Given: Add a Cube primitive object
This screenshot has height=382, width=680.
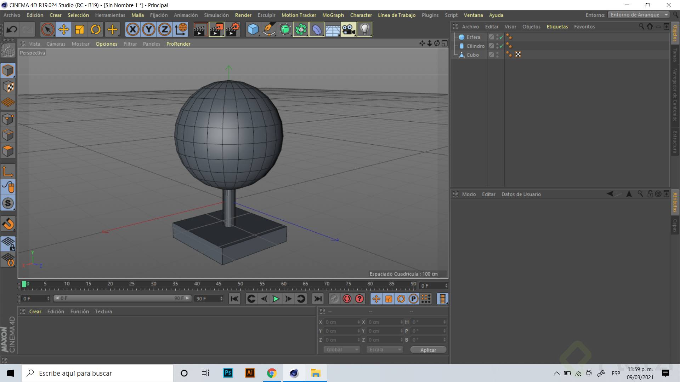Looking at the screenshot, I should tap(253, 29).
